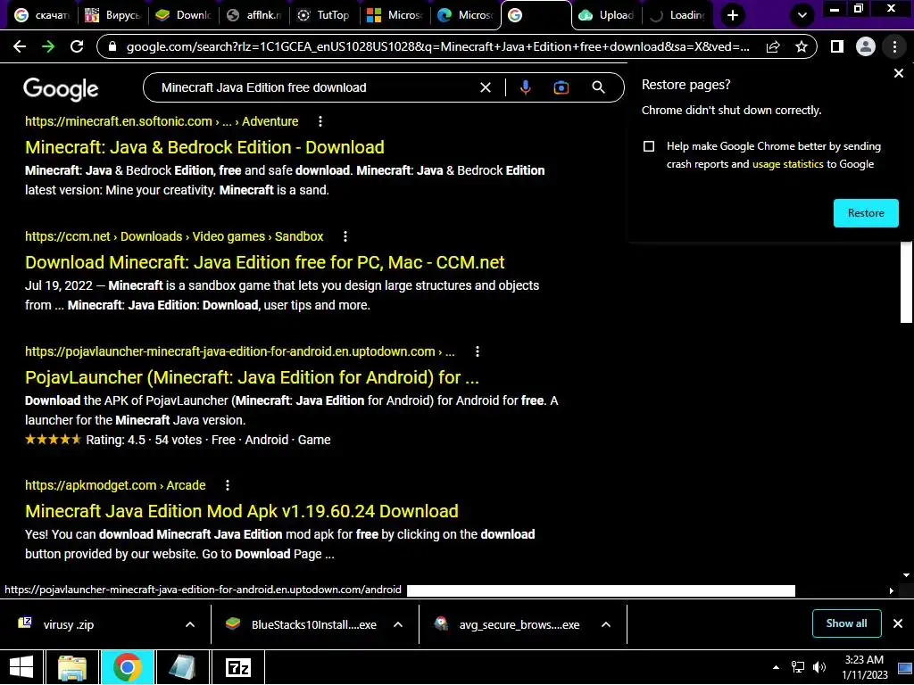Open the virusy .zip download
914x685 pixels.
pyautogui.click(x=68, y=624)
